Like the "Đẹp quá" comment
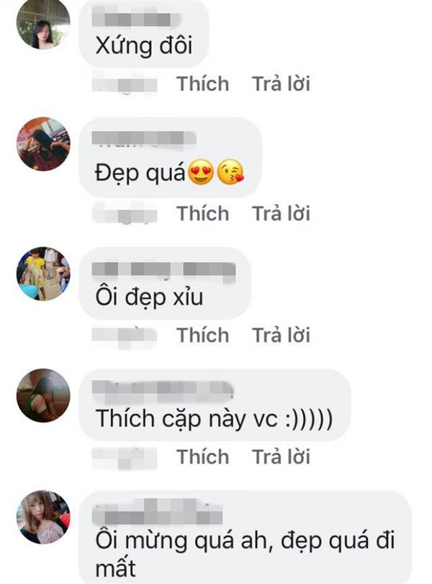The width and height of the screenshot is (432, 584). tap(202, 213)
